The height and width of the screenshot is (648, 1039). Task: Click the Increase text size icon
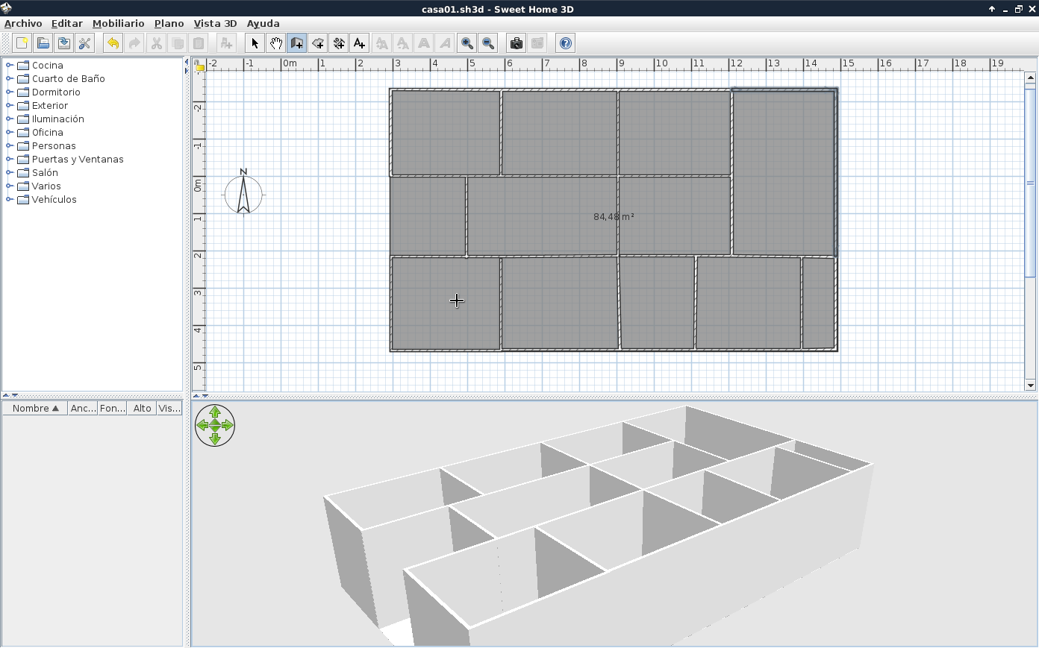coord(381,43)
